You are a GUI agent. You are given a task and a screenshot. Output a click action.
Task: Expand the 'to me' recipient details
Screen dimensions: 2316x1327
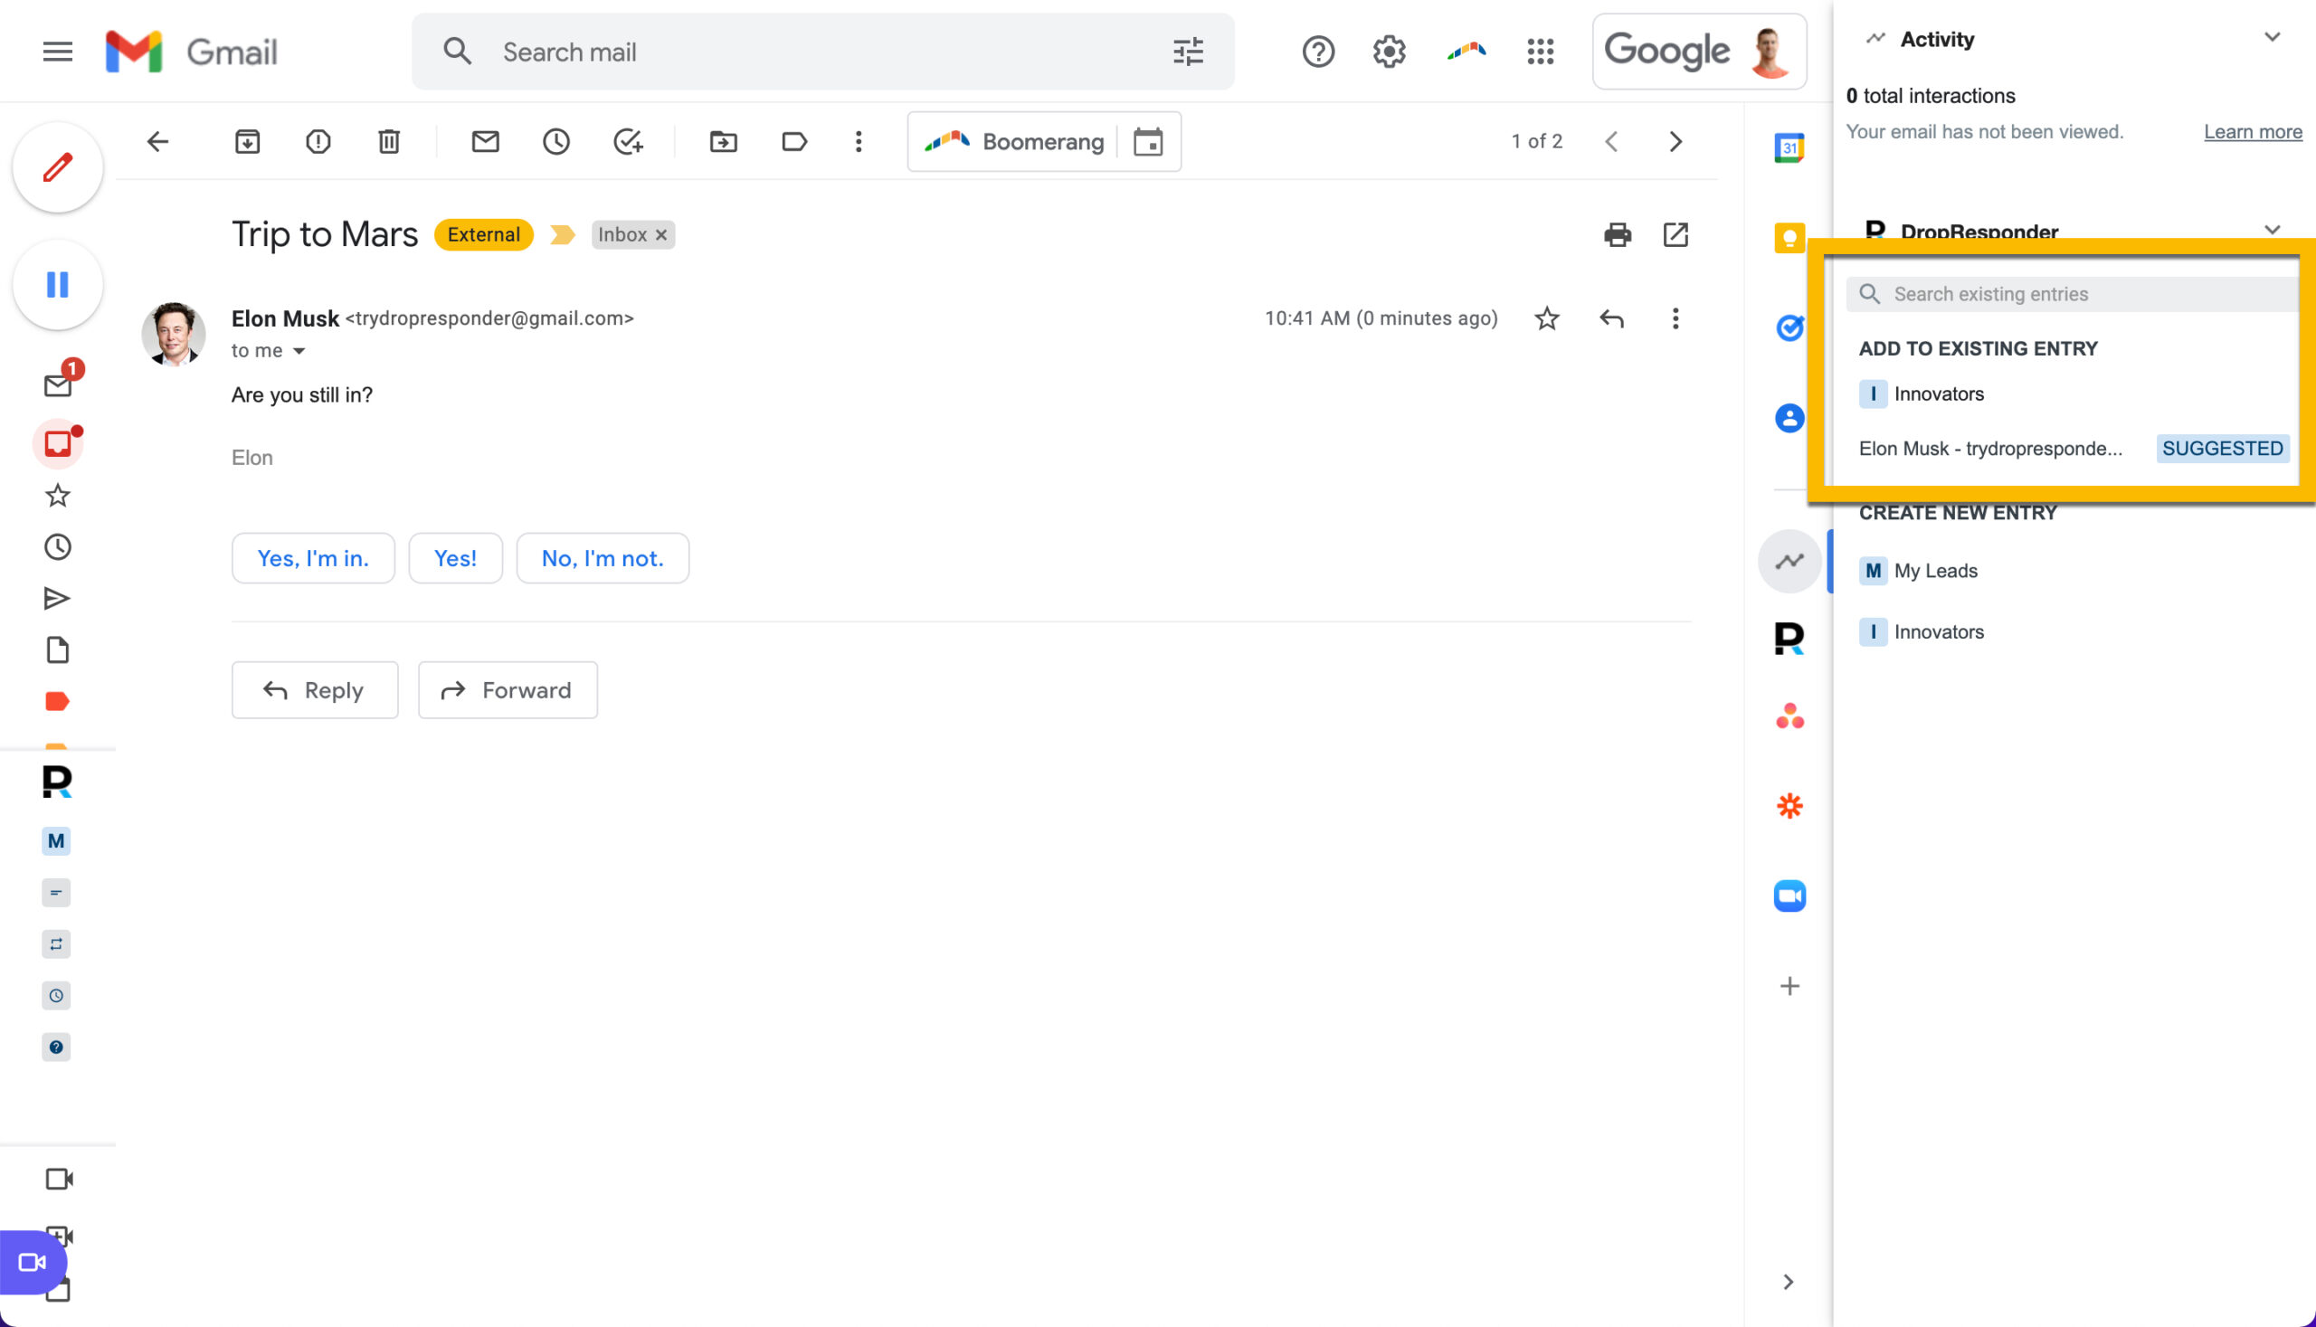click(x=299, y=351)
